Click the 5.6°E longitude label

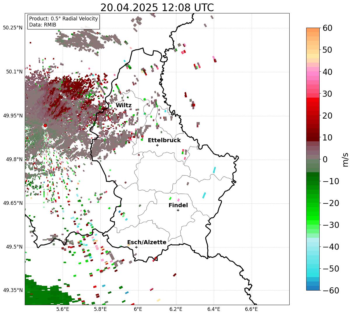pos(63,309)
